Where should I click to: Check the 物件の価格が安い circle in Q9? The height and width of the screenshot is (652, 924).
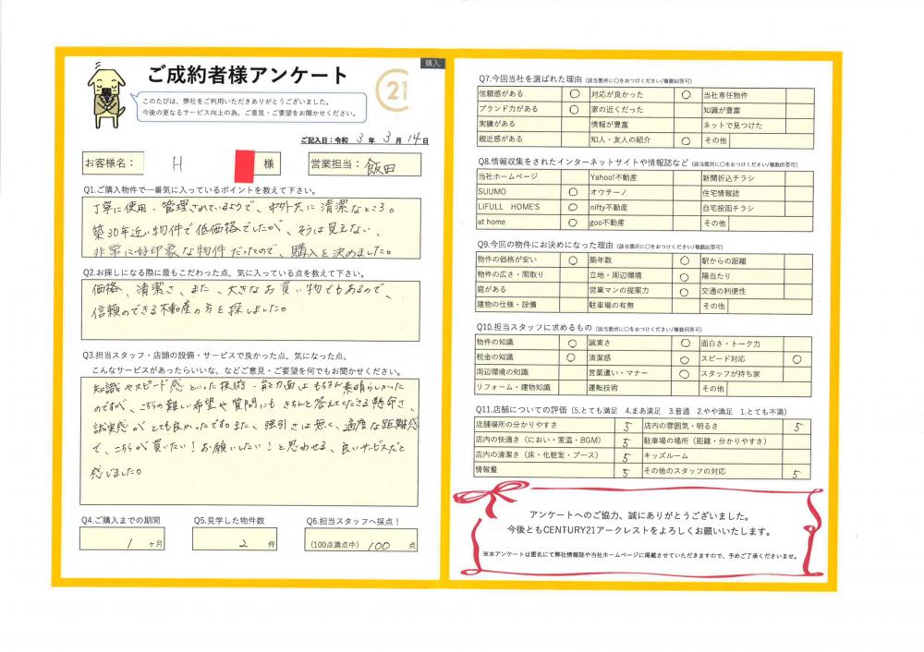coord(573,260)
